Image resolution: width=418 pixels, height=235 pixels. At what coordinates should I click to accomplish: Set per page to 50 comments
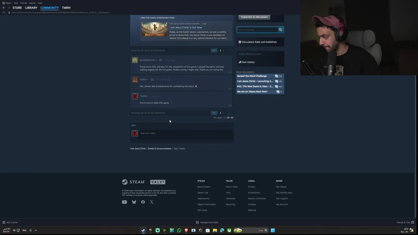(x=232, y=117)
